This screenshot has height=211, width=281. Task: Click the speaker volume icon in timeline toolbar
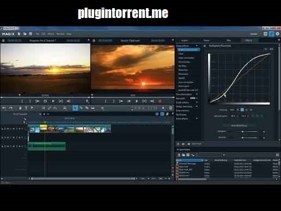click(x=163, y=108)
